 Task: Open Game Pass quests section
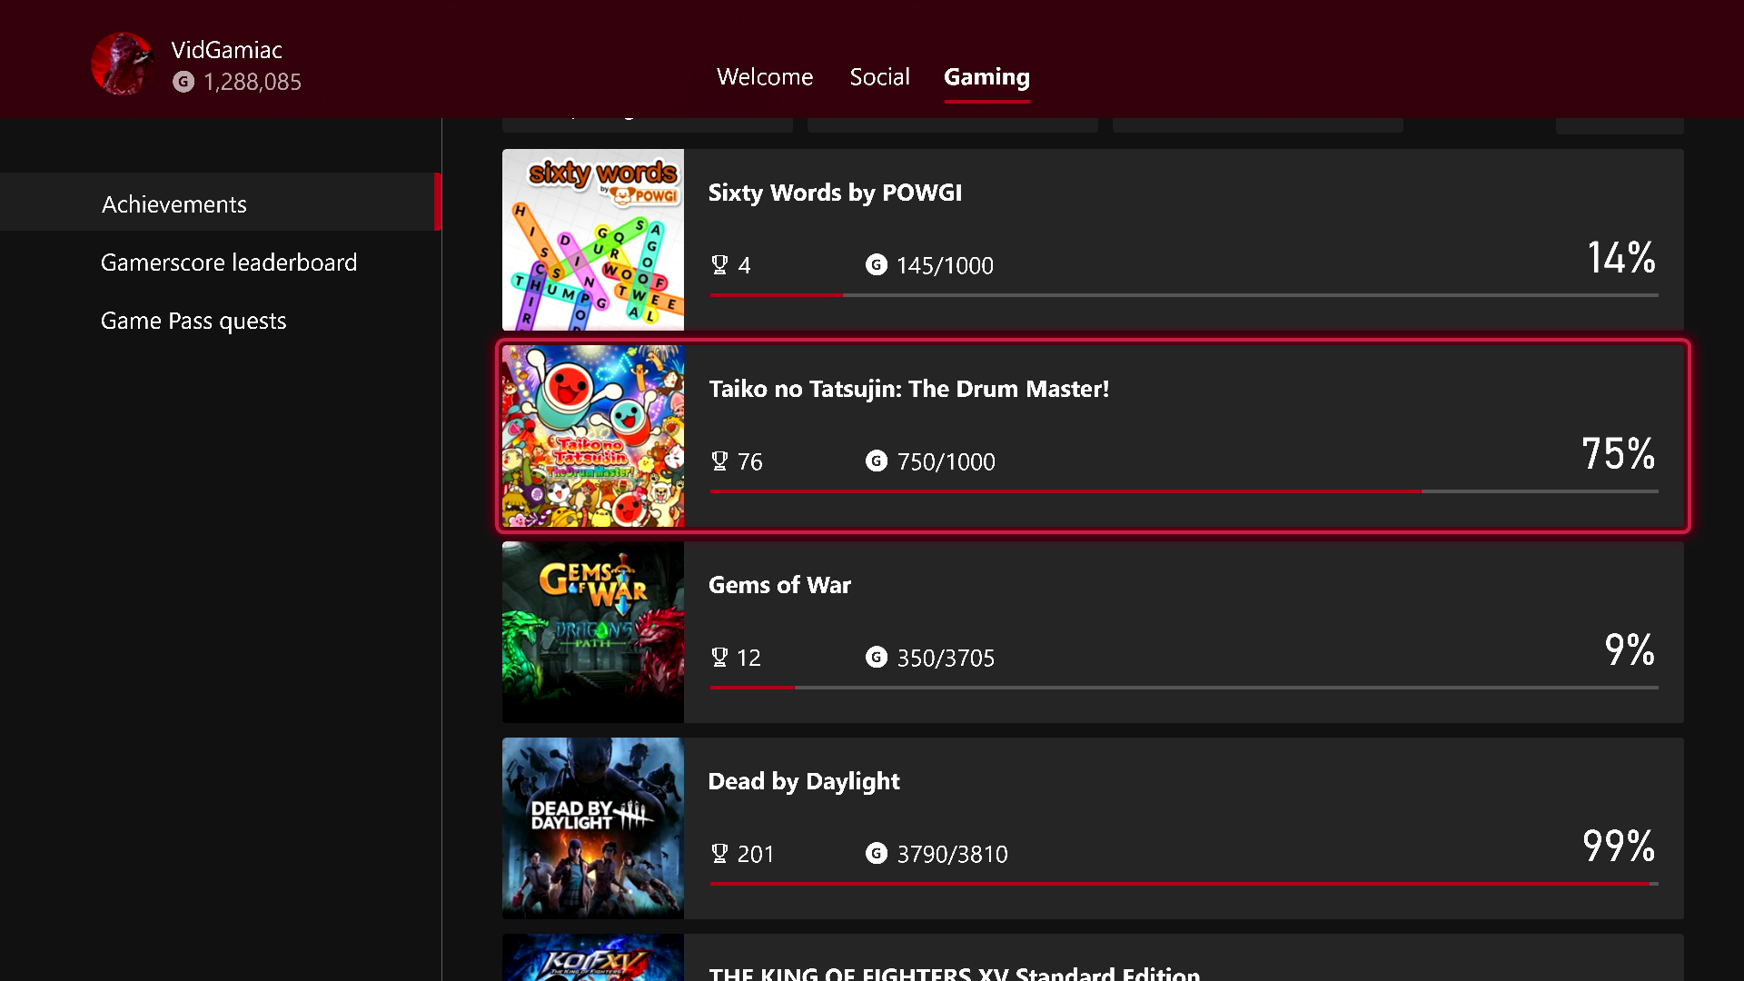point(193,321)
